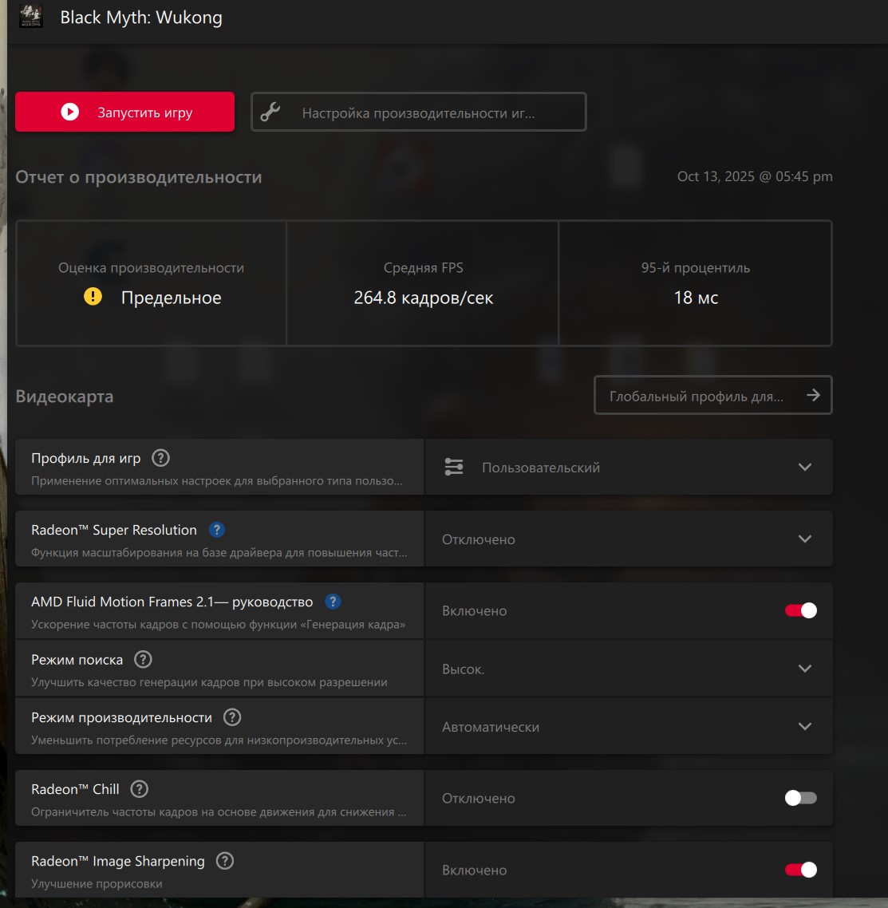Click the Средняя FPS 264.8 кадров/сек card
Viewport: 888px width, 908px height.
tap(423, 283)
